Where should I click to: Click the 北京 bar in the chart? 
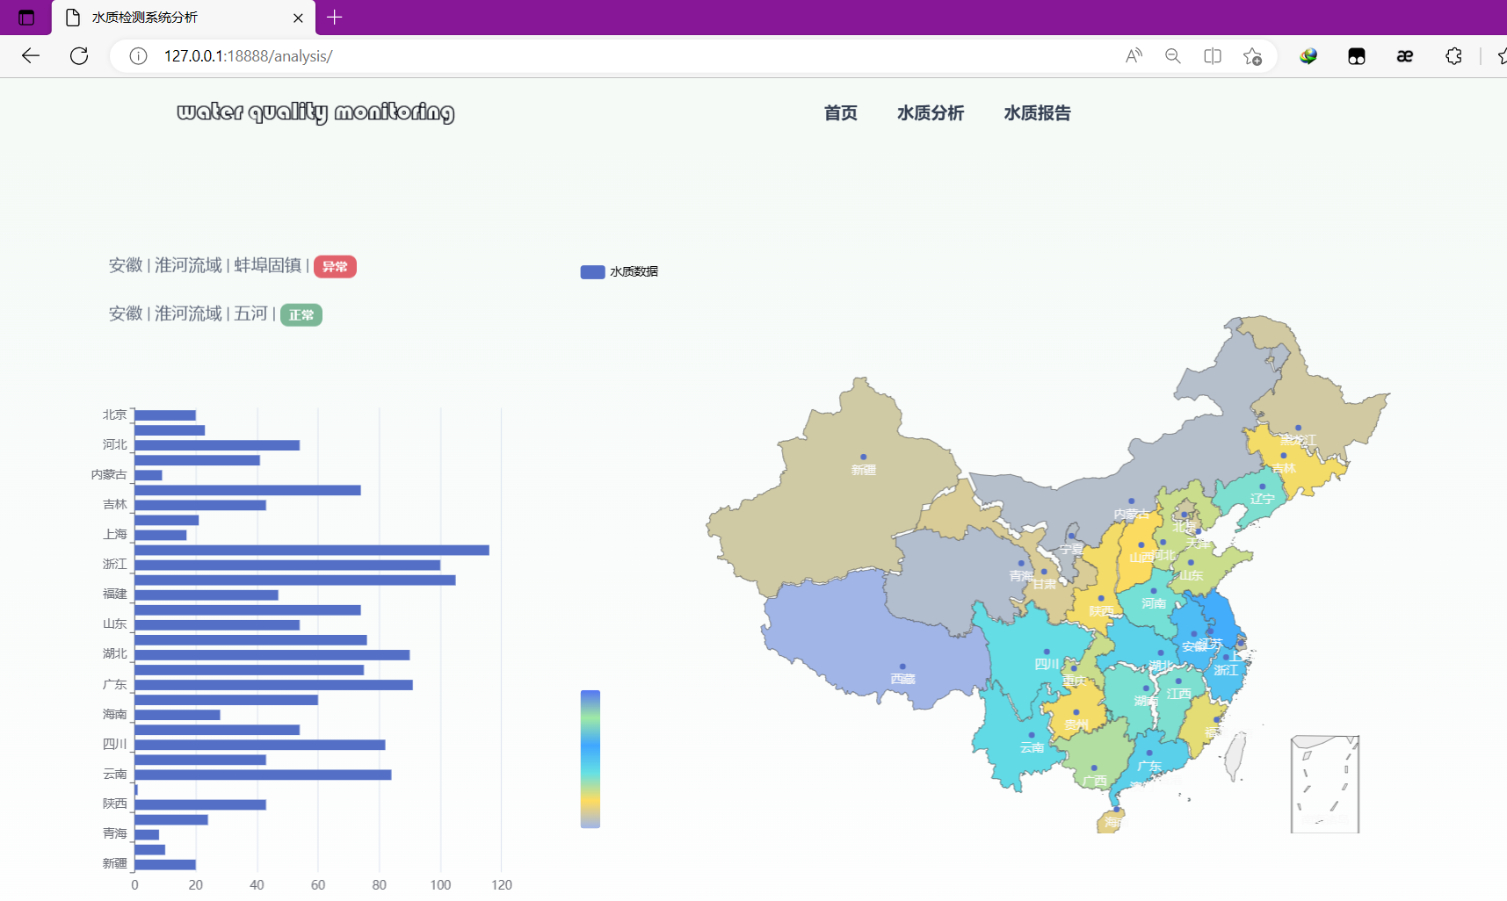click(165, 415)
